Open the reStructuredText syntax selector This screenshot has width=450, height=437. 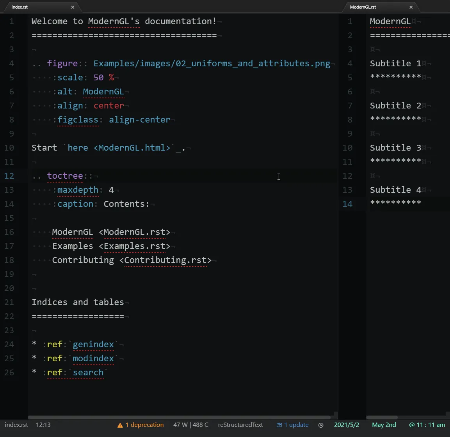[240, 425]
